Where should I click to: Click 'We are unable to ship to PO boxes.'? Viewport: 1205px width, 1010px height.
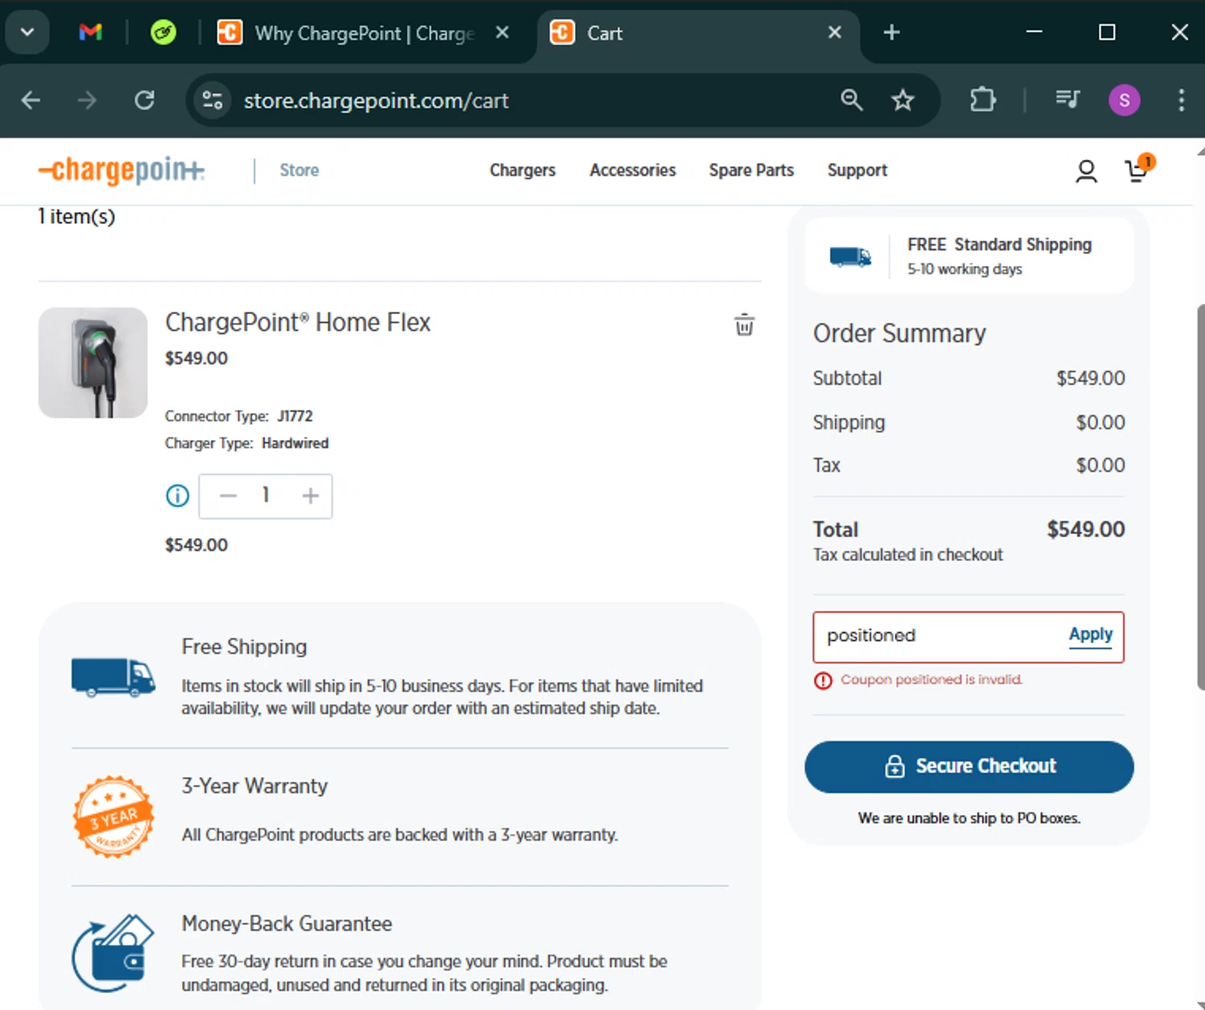[x=969, y=818]
